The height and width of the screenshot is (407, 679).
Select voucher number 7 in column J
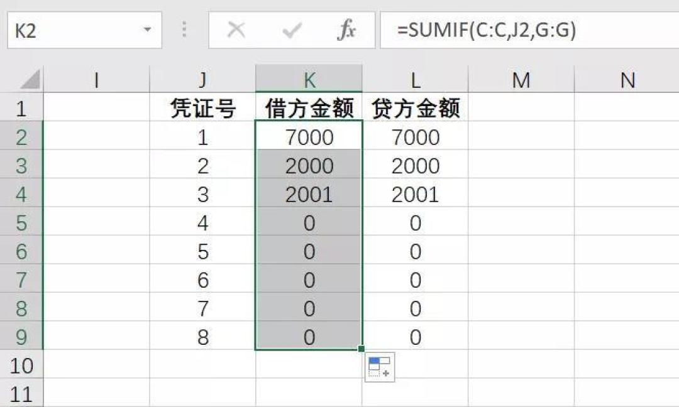[x=202, y=307]
